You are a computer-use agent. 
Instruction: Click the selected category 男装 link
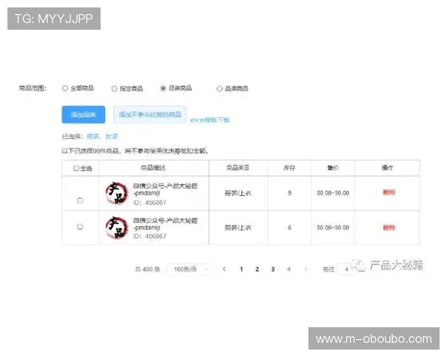(92, 137)
